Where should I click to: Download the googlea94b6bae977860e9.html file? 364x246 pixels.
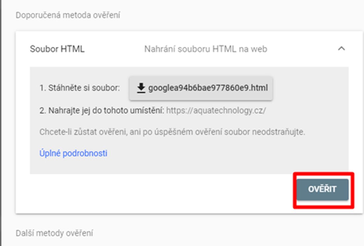pos(201,88)
